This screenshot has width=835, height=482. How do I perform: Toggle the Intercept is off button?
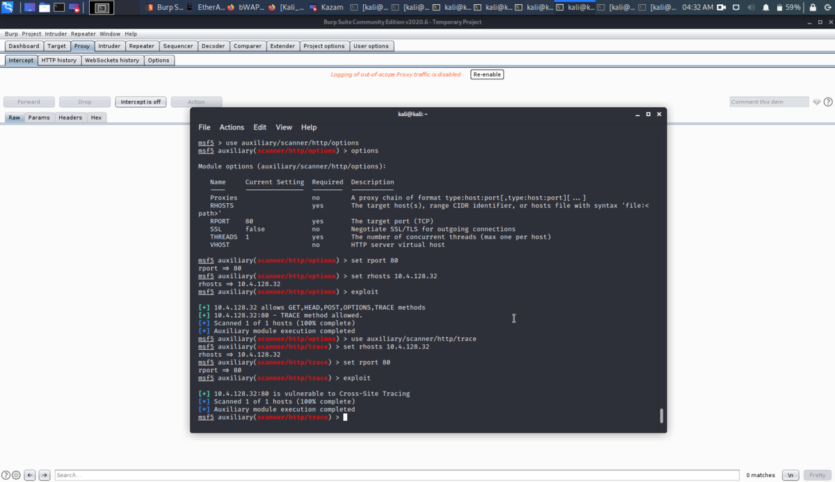point(141,102)
